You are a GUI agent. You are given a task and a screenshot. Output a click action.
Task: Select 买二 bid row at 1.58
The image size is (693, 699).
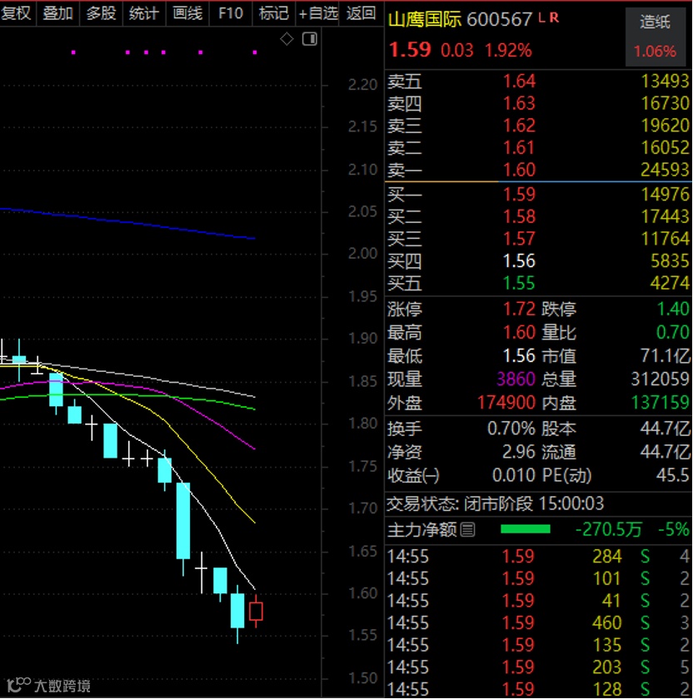click(x=538, y=216)
